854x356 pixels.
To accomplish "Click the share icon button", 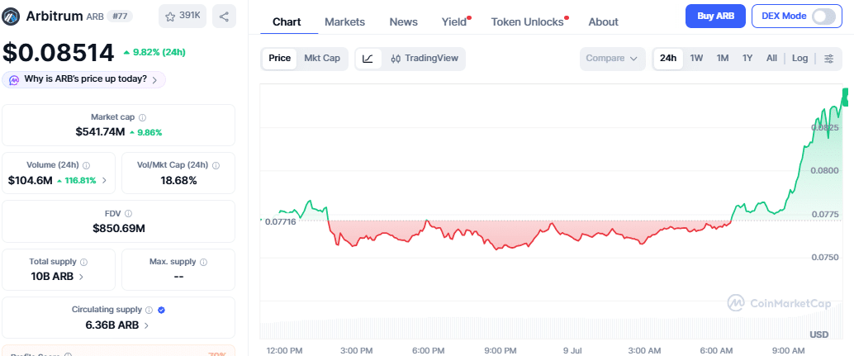I will click(x=224, y=16).
